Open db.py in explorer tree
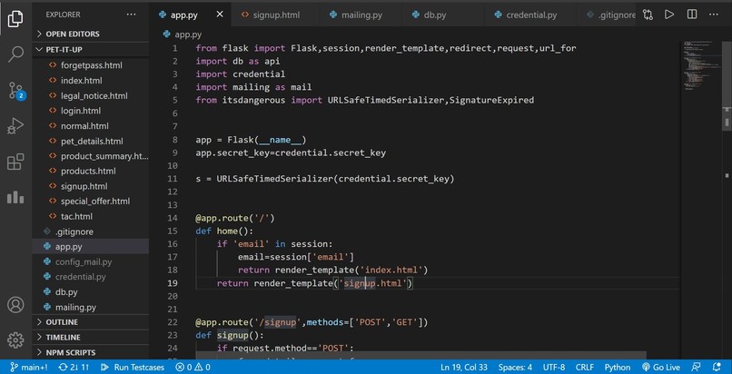732x374 pixels. [x=91, y=292]
